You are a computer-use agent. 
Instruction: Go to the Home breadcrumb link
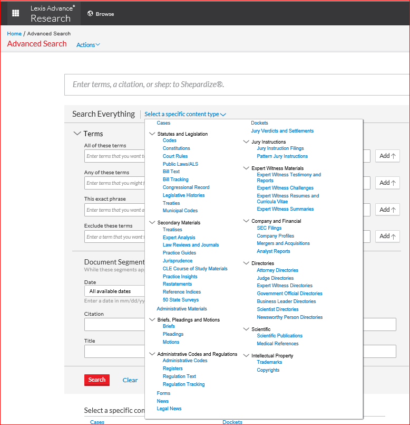pyautogui.click(x=14, y=34)
